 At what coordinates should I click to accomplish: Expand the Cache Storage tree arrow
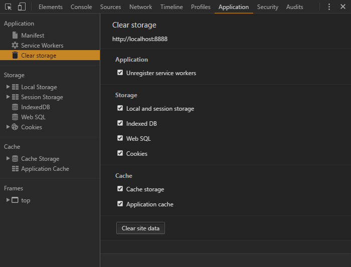8,159
